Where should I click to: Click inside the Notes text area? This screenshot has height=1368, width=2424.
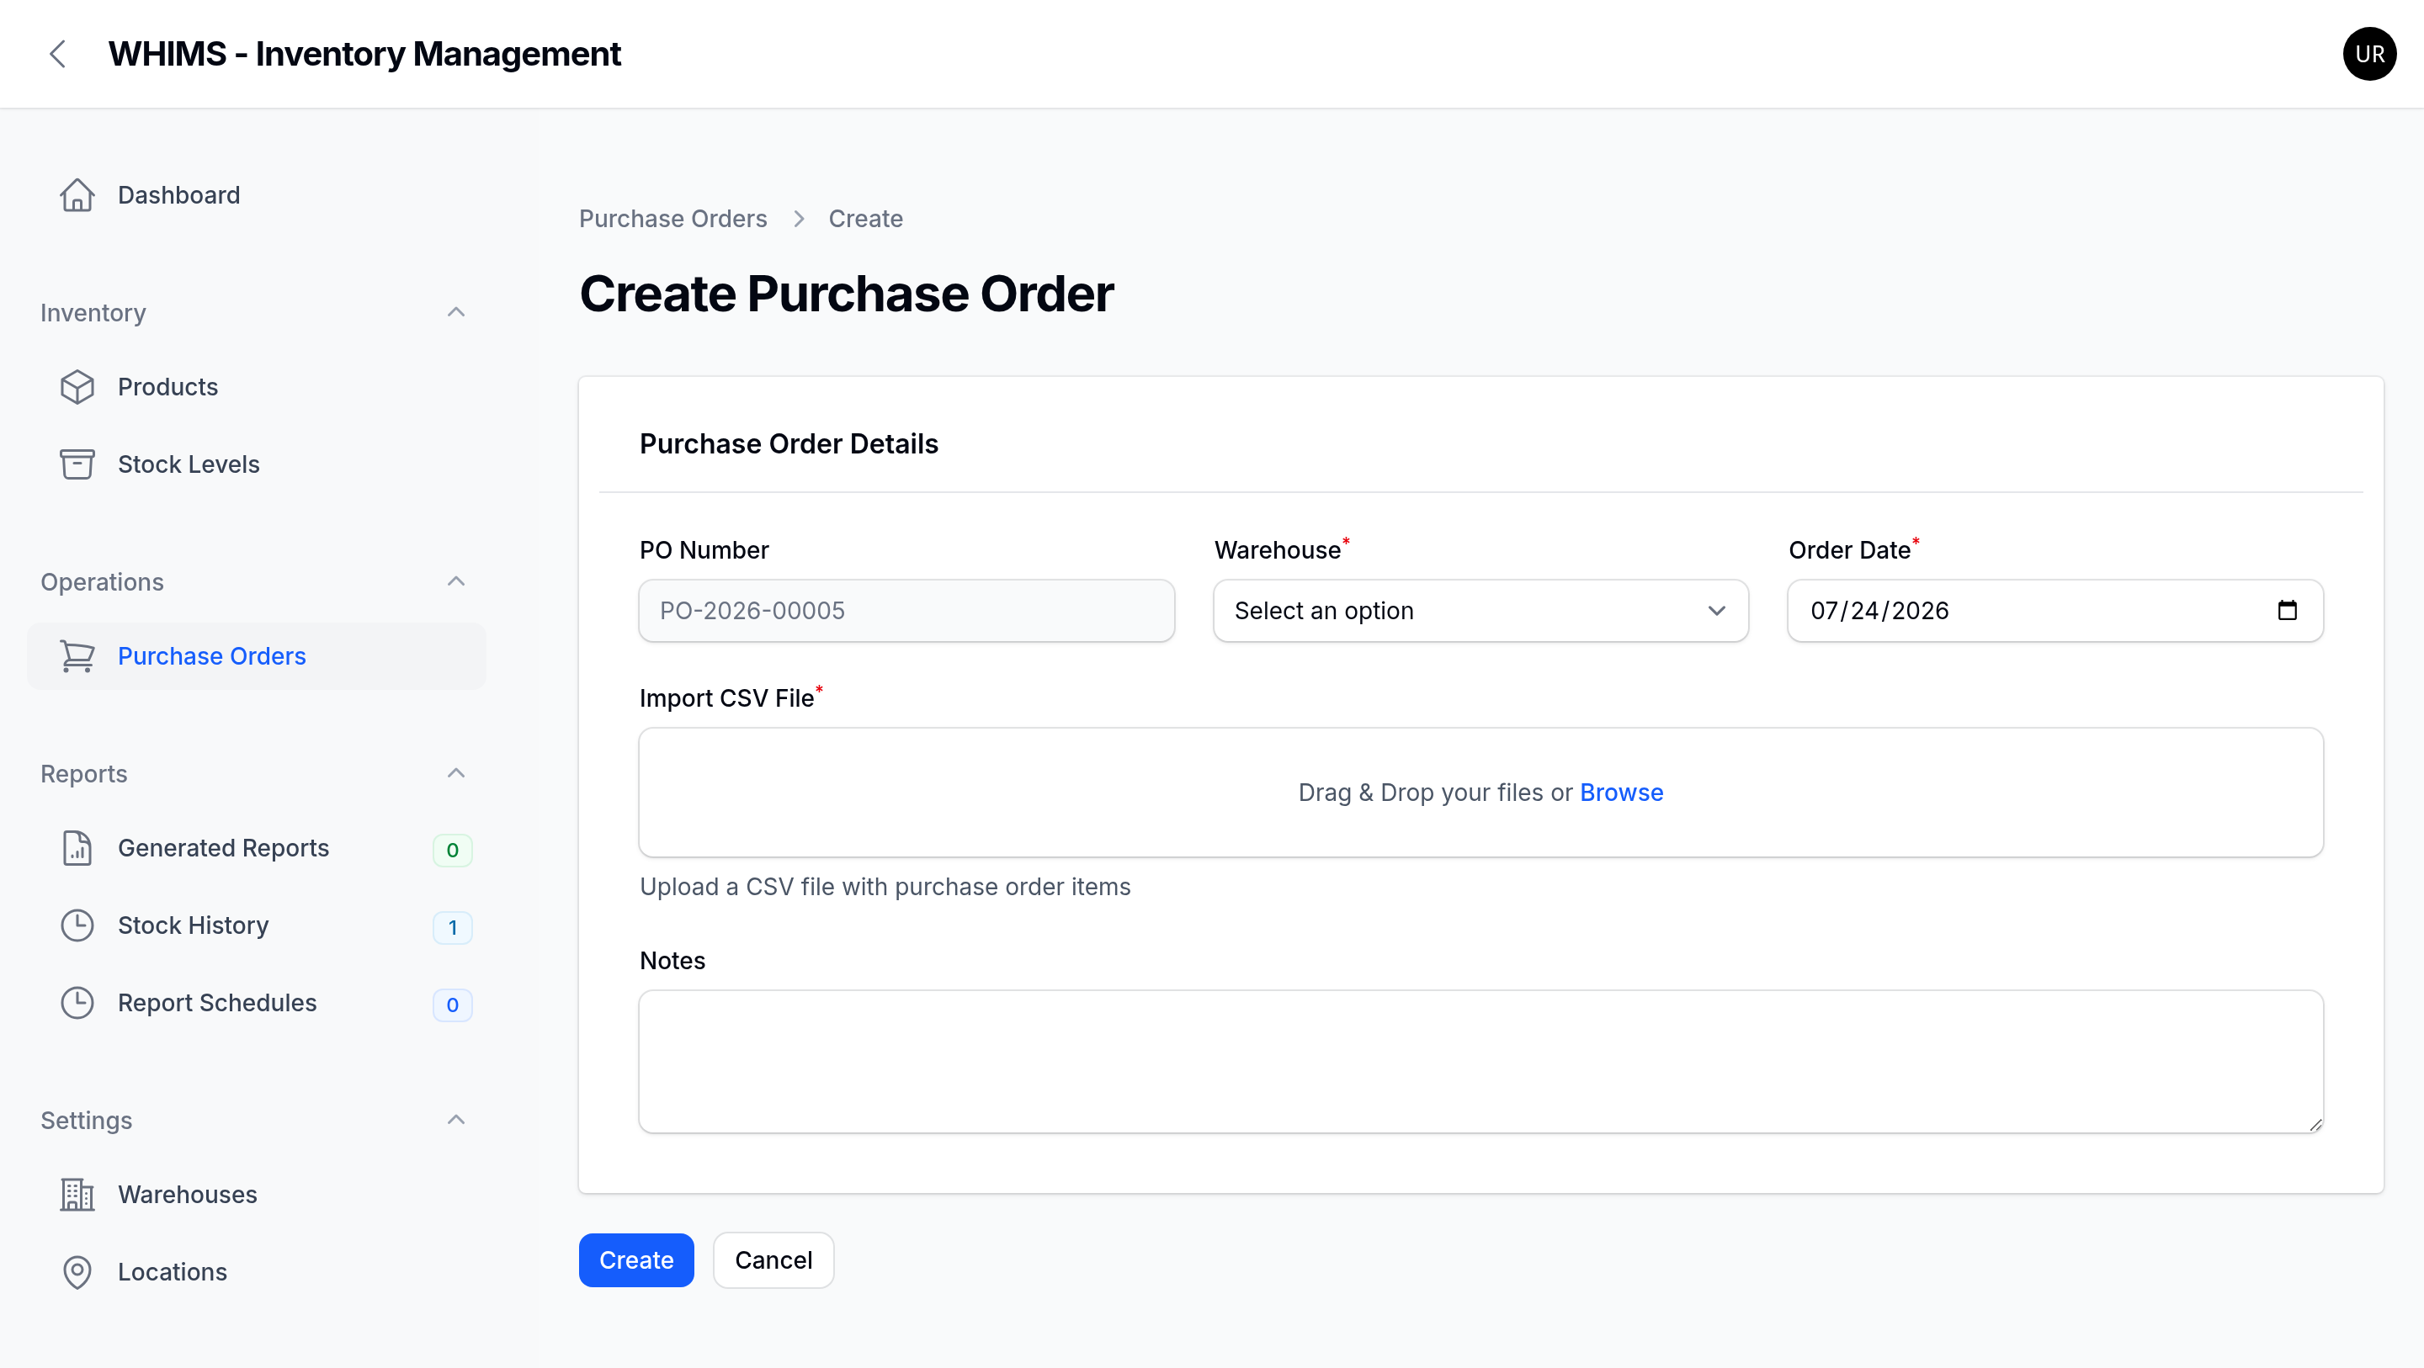point(1480,1061)
